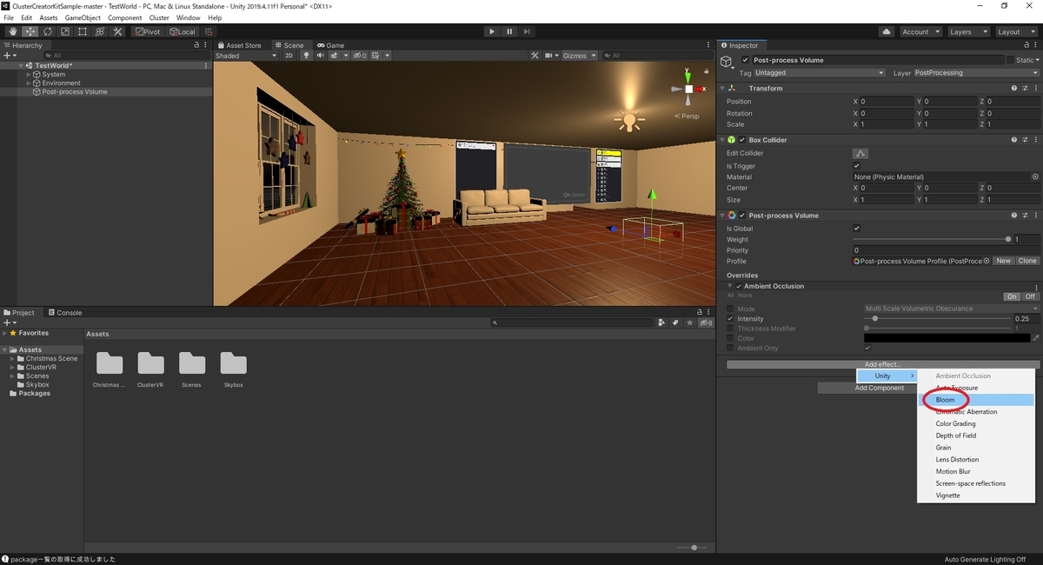
Task: Open the scene camera settings icon
Action: point(550,56)
